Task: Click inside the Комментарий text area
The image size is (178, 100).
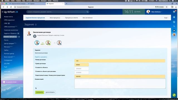Action: [120, 84]
